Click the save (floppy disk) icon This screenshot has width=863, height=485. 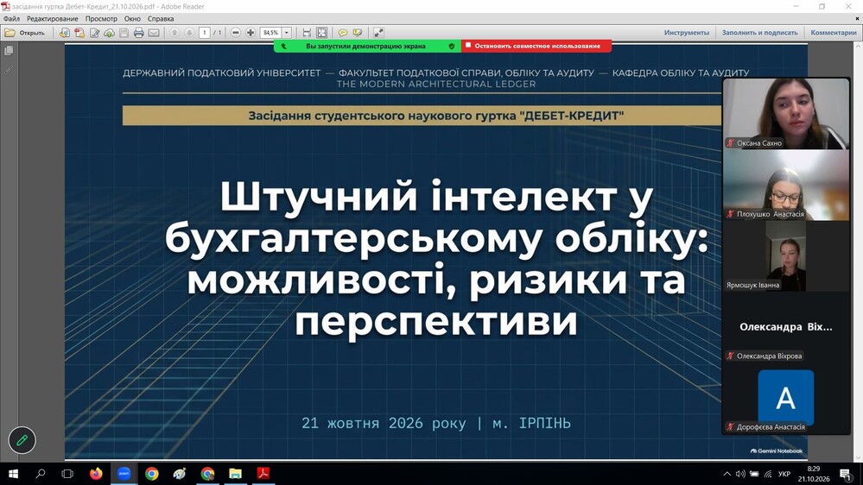point(124,33)
